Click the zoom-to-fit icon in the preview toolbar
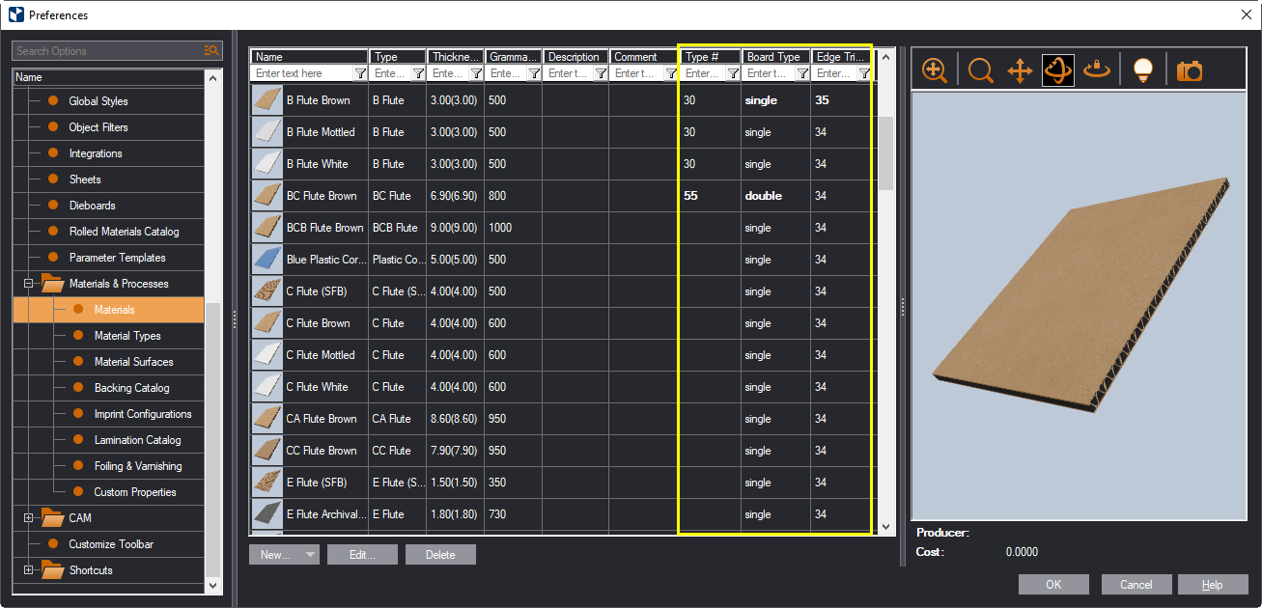1262x608 pixels. [934, 70]
